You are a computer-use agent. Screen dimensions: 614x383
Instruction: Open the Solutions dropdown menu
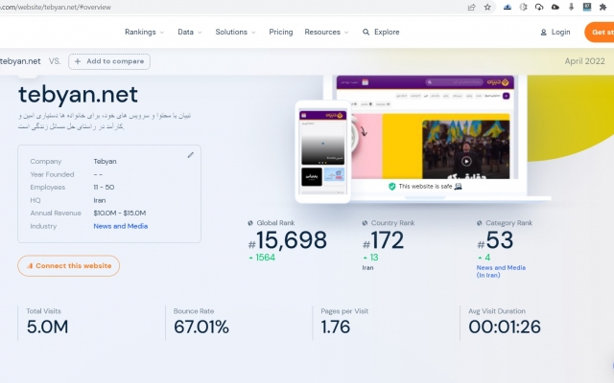coord(235,32)
